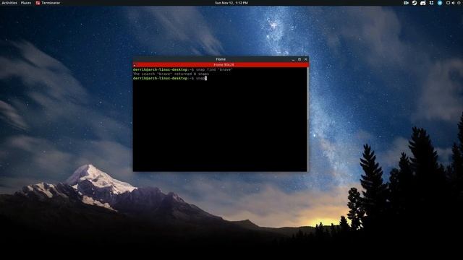Open the clock and calendar panel
Viewport: 463px width, 260px height.
[x=231, y=3]
